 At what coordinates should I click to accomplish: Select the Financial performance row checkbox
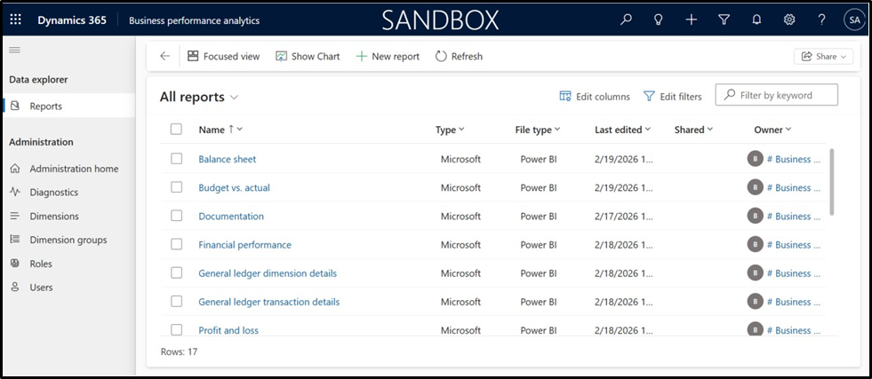(176, 244)
